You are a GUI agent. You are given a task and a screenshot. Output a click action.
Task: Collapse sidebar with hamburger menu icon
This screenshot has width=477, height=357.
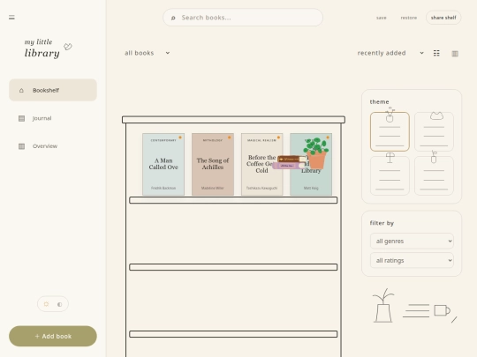tap(11, 18)
